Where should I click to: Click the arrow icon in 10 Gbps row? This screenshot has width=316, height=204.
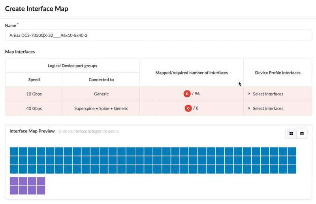click(x=249, y=94)
